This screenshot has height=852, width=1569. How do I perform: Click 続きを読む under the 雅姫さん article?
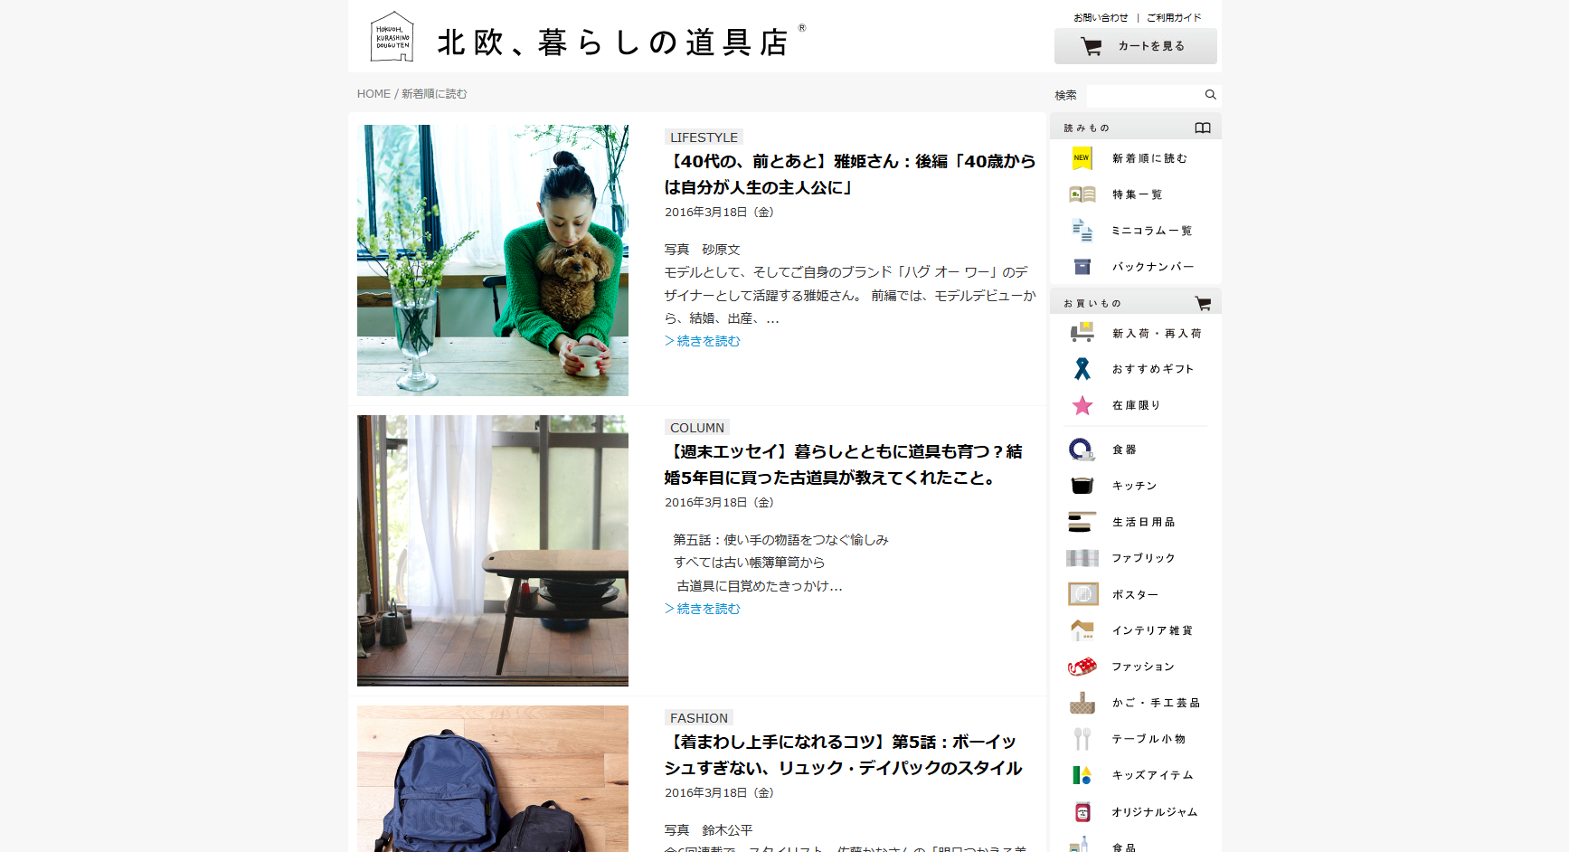(703, 341)
